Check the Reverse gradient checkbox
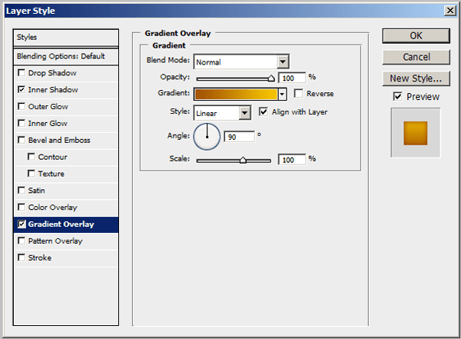Screen dimensions: 461x339 click(x=298, y=93)
